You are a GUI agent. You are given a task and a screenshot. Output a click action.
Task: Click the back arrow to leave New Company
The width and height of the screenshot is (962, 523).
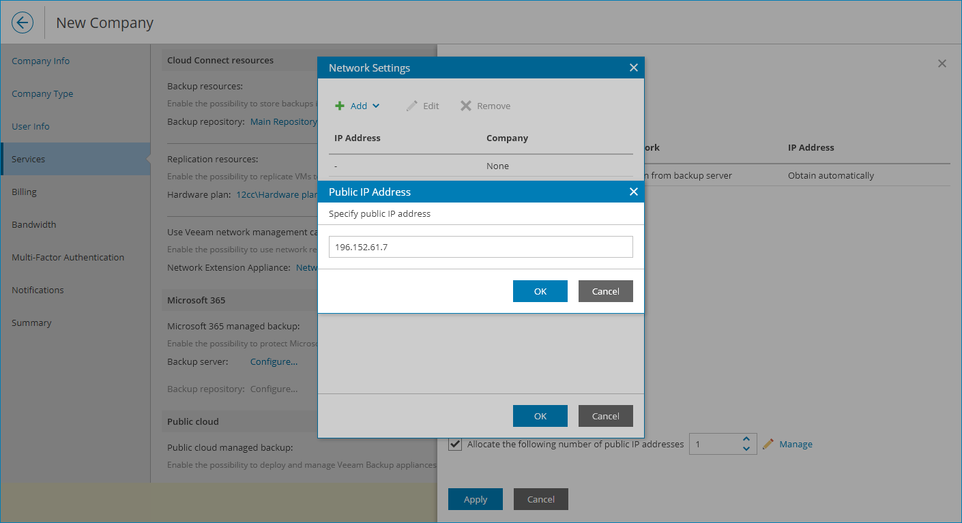[x=23, y=22]
